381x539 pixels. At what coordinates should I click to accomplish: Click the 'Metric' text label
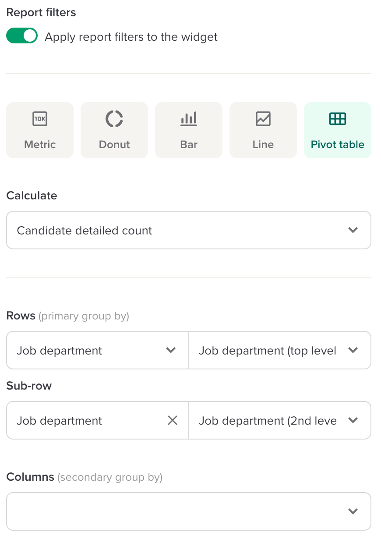40,145
